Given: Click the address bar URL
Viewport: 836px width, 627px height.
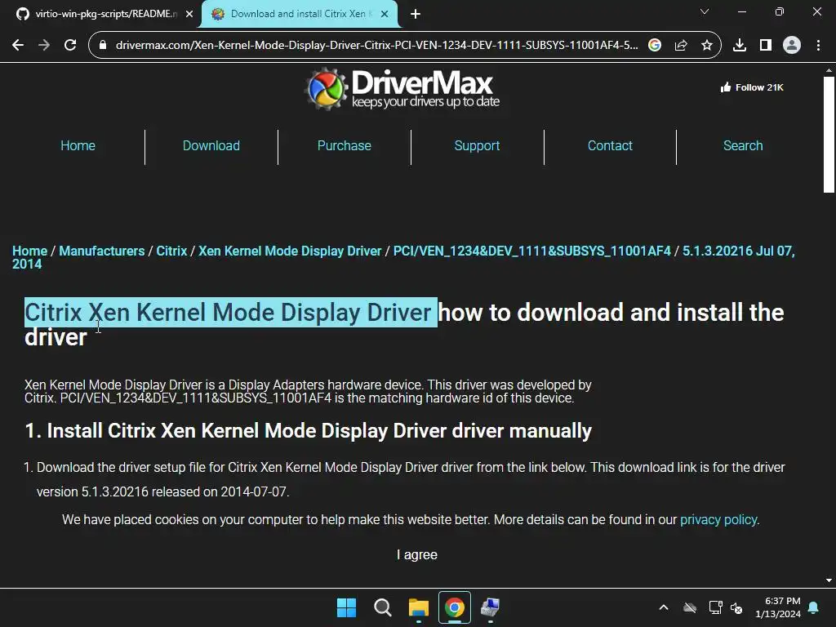Looking at the screenshot, I should tap(376, 46).
